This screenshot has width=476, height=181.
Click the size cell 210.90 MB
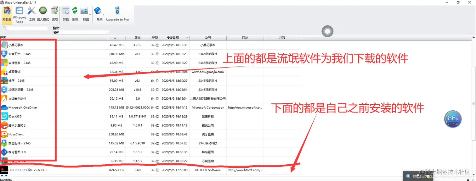coord(116,54)
